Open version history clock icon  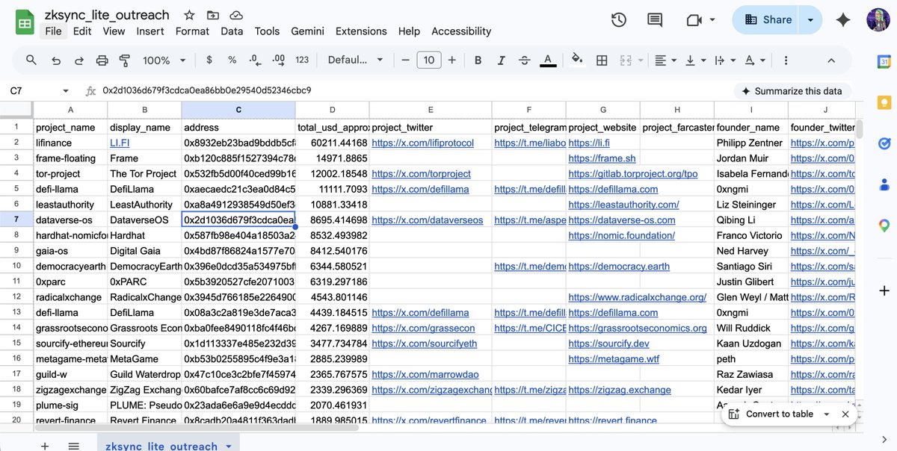click(x=619, y=20)
